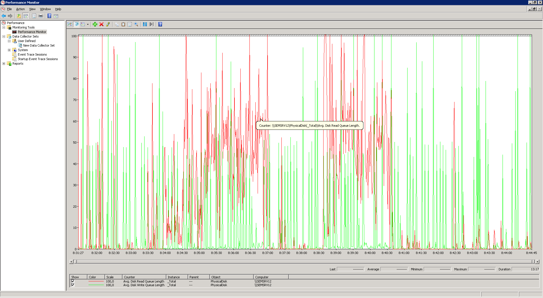Freeze the display with the pause icon
Image resolution: width=543 pixels, height=298 pixels.
(x=145, y=24)
